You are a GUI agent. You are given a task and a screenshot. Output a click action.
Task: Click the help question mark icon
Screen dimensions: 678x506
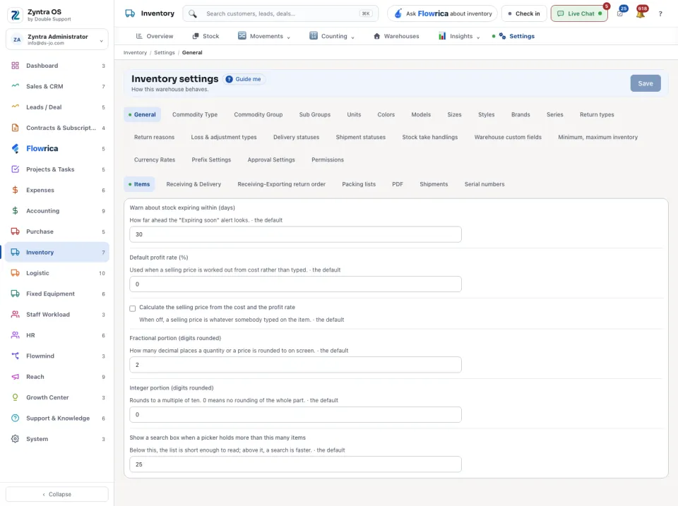tap(660, 14)
